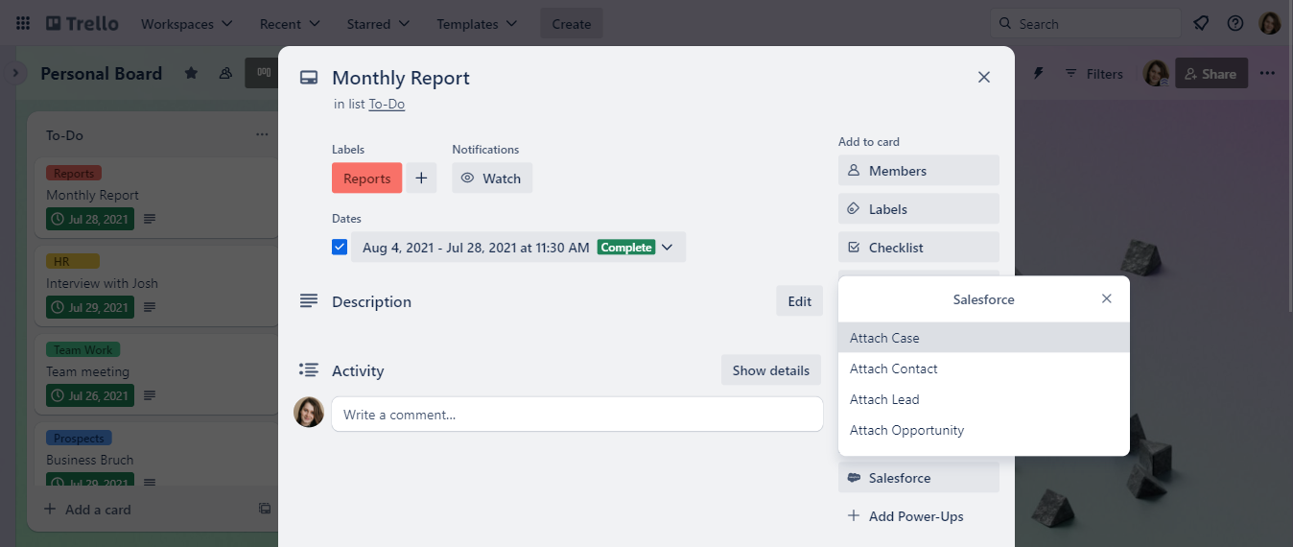Screen dimensions: 1293x547
Task: Click the plus button to add label
Action: pos(421,178)
